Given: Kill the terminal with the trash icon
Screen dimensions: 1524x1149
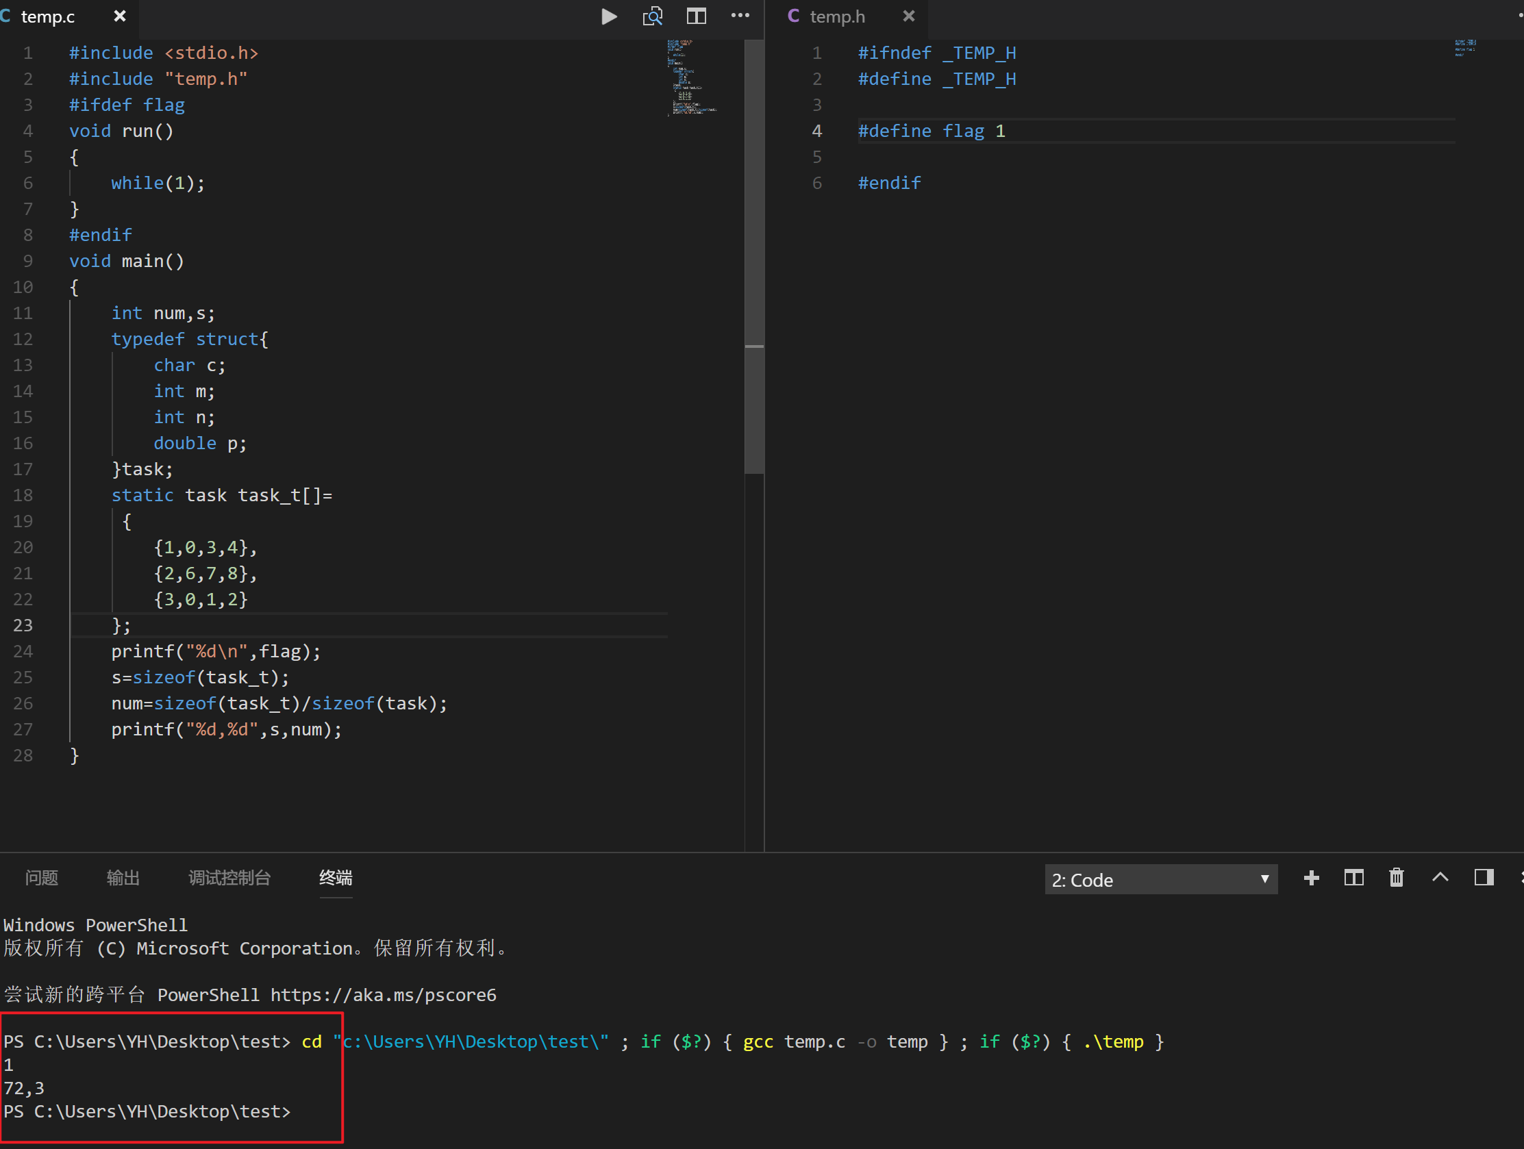Looking at the screenshot, I should pyautogui.click(x=1396, y=878).
